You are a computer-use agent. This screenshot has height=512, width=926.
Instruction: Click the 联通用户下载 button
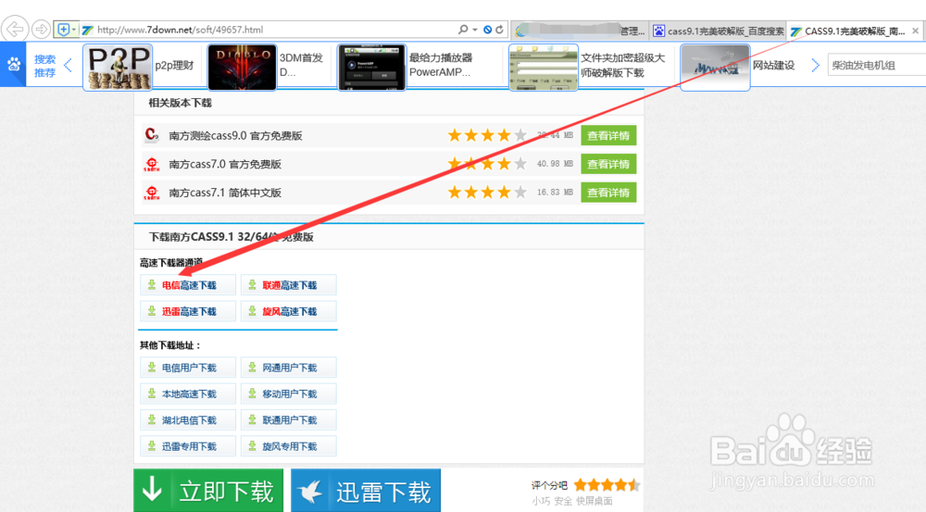[288, 419]
